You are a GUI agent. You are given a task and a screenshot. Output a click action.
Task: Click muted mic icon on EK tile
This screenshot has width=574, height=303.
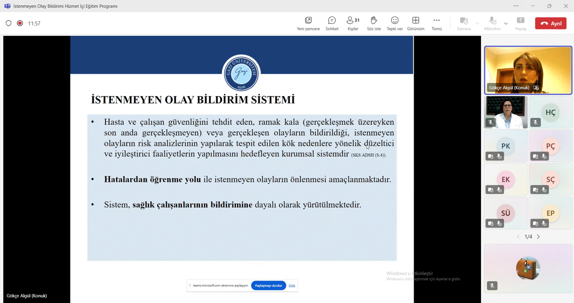click(499, 190)
